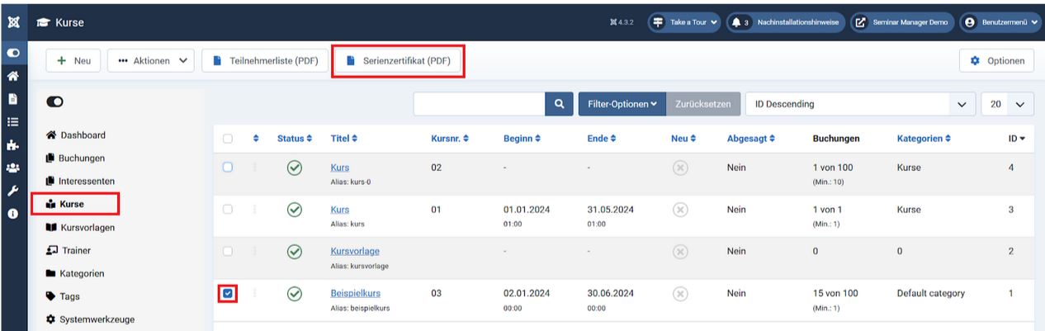Click the home icon in the narrow sidebar
The width and height of the screenshot is (1045, 331).
(x=13, y=75)
